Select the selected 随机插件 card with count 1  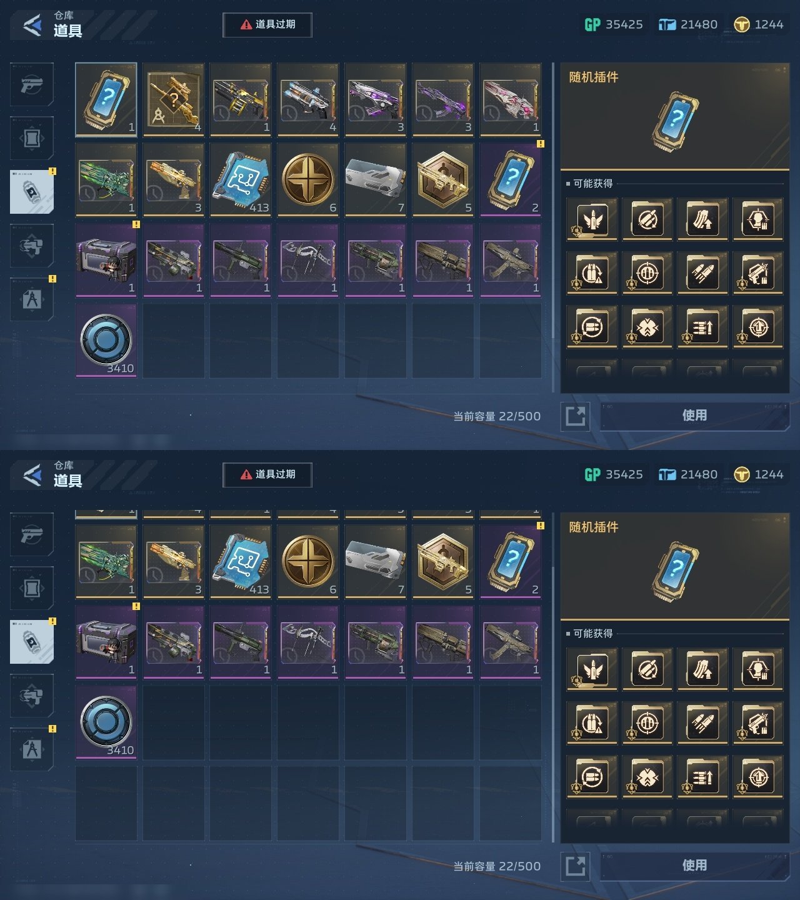pyautogui.click(x=106, y=99)
